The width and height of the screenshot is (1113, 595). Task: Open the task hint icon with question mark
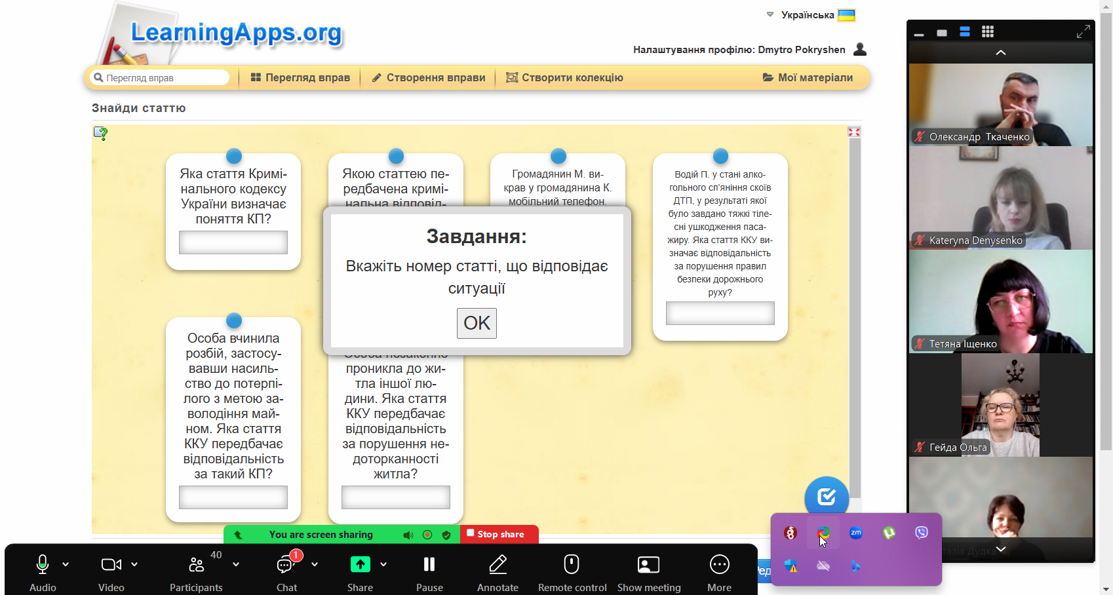100,134
